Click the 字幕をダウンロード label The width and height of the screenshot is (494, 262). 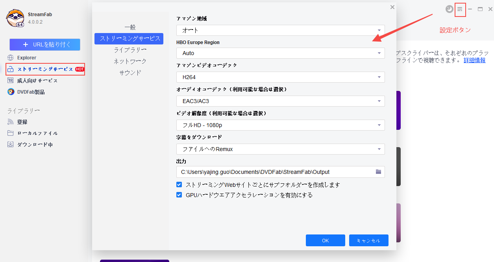(x=199, y=137)
